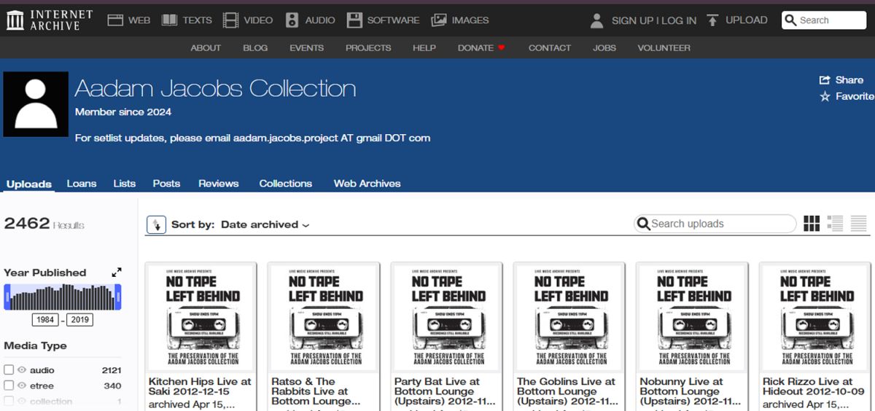Switch to the Web Archives tab
Screen dimensions: 875x411
[367, 184]
